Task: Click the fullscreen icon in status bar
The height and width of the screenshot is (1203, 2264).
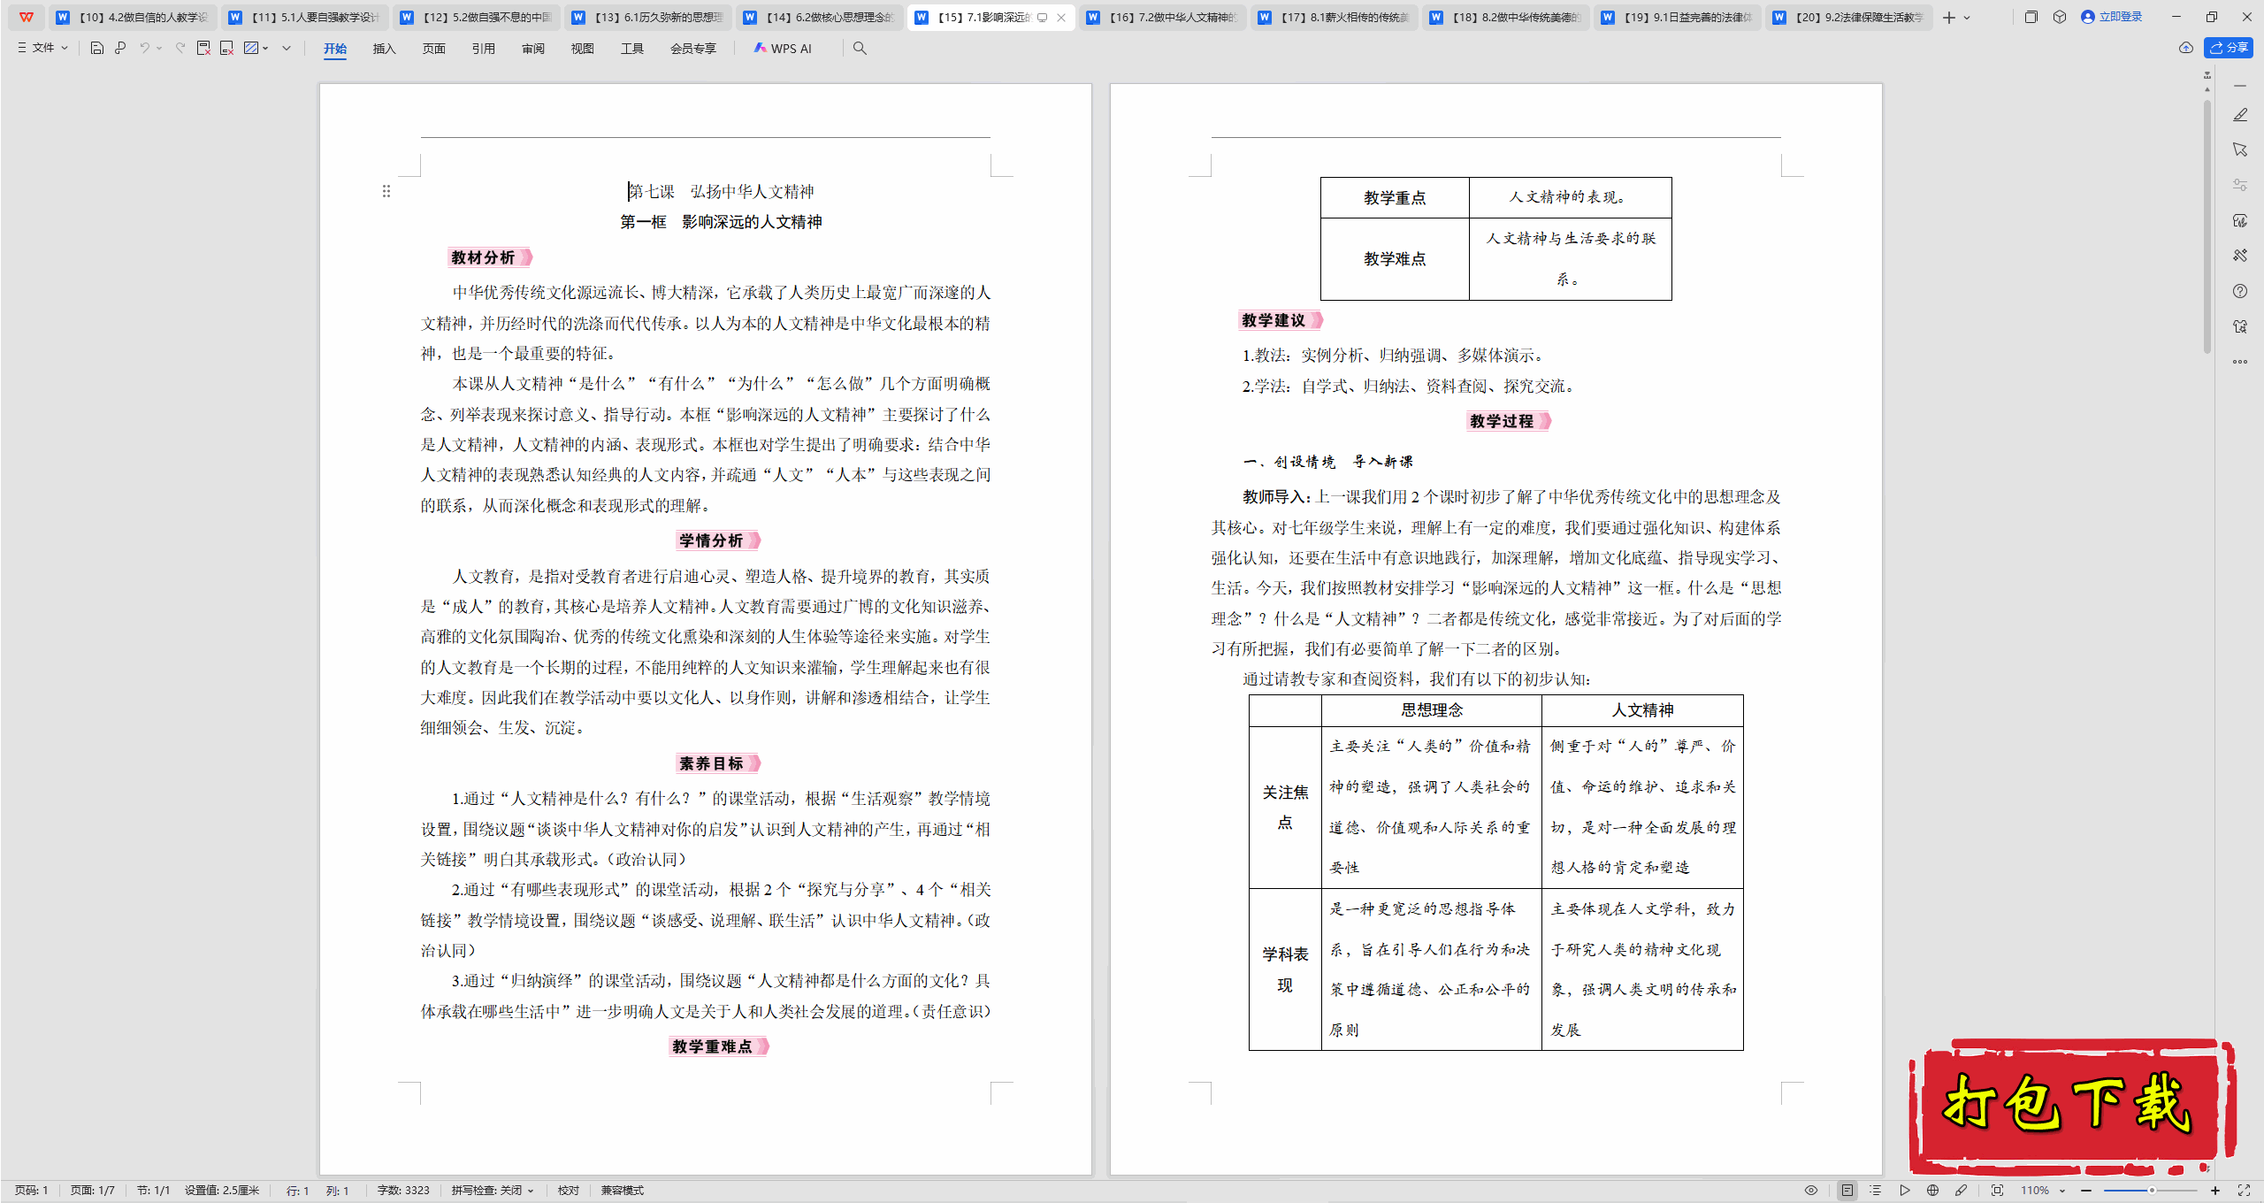Action: tap(2244, 1191)
